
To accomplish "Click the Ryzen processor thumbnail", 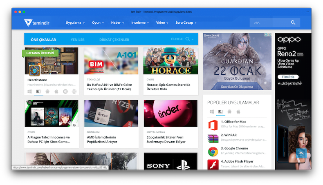I will [111, 114].
